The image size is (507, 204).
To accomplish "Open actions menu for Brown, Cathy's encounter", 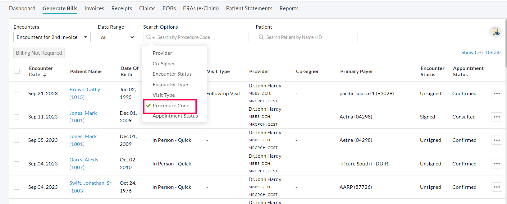I will coord(497,93).
